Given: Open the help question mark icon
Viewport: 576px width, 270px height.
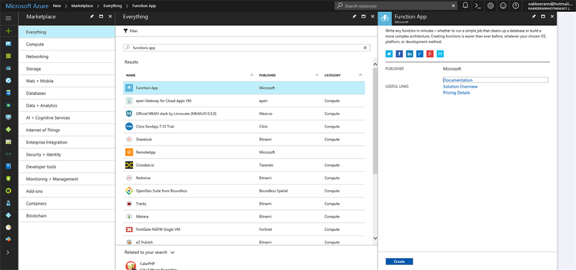Looking at the screenshot, I should coord(515,5).
